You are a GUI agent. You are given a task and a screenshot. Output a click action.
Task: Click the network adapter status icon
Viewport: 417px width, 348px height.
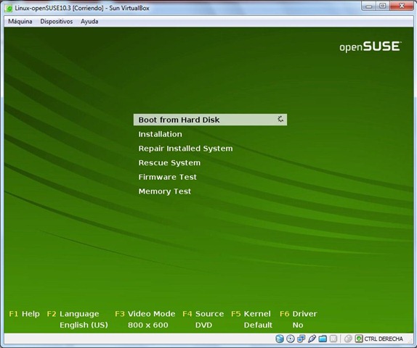tap(301, 339)
